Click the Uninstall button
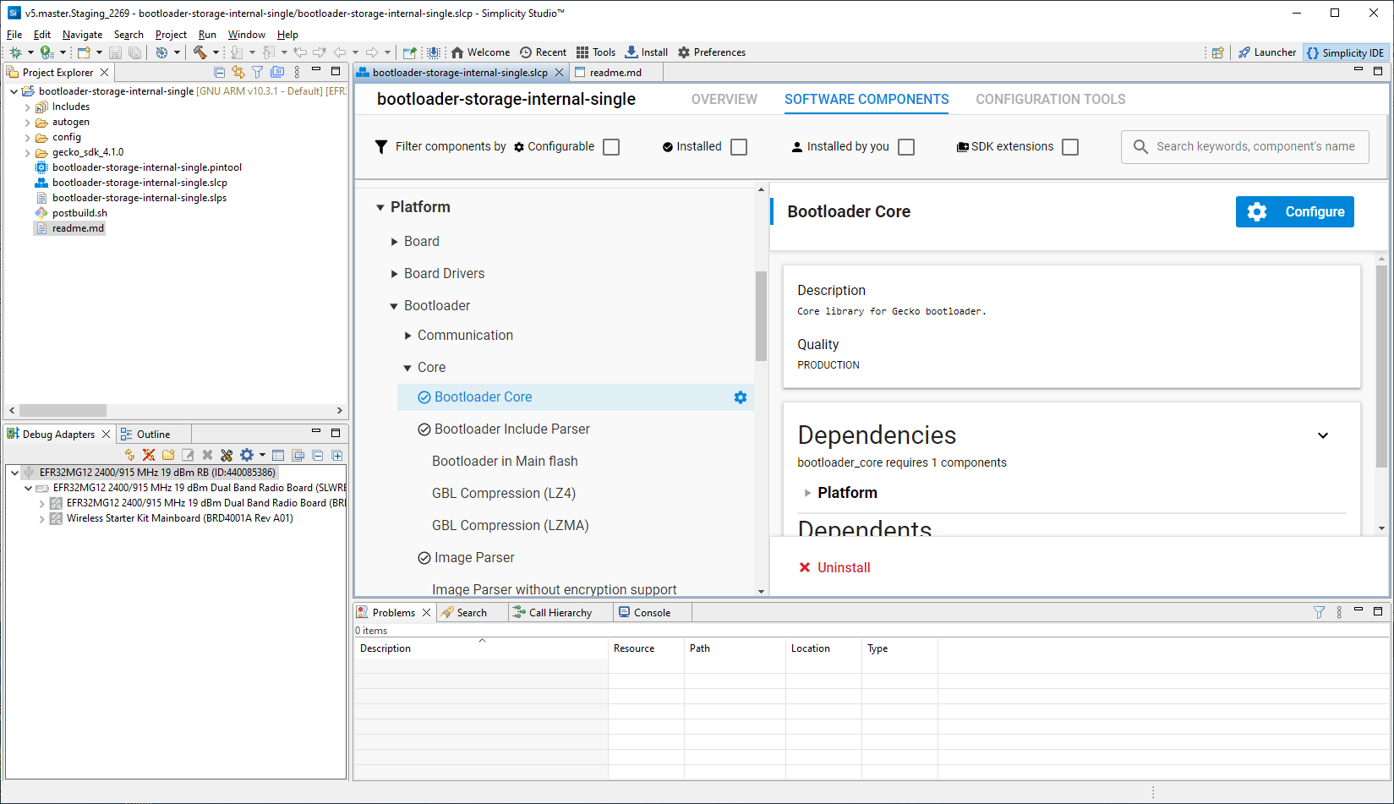The image size is (1394, 804). coord(834,567)
